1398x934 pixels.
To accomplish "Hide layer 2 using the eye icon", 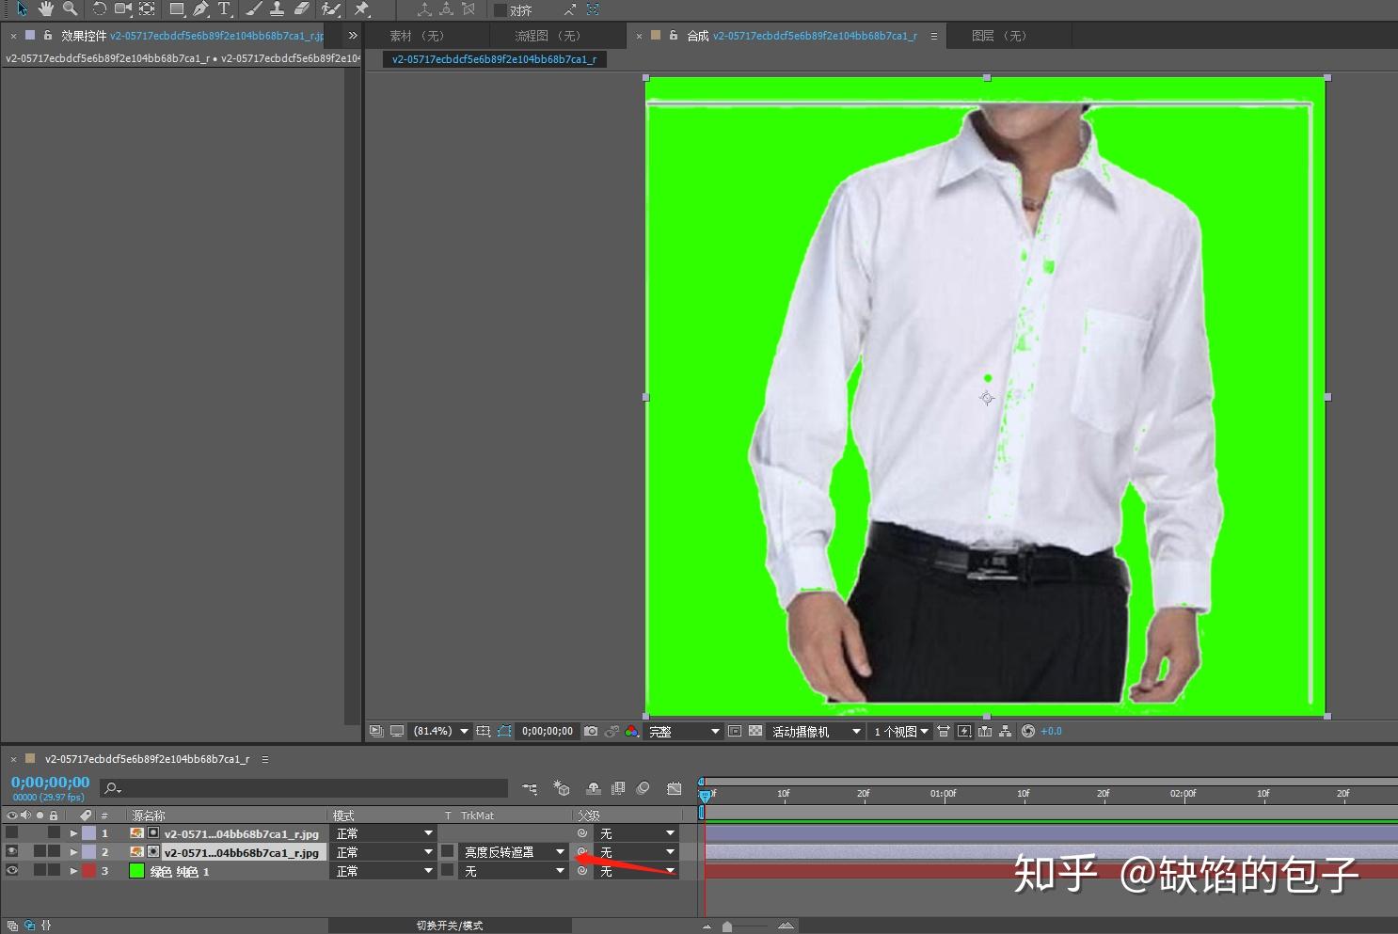I will point(11,852).
